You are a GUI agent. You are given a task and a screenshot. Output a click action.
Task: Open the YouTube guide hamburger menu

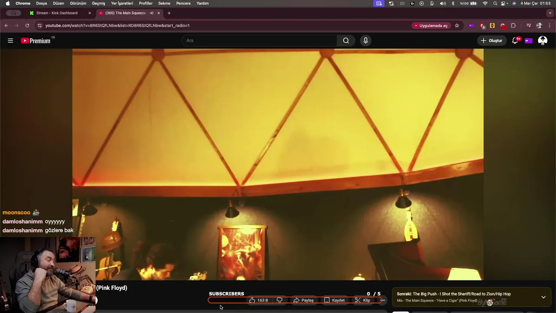pyautogui.click(x=10, y=40)
